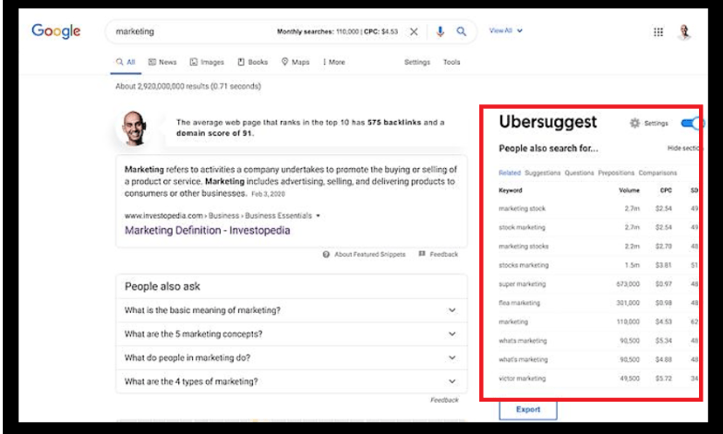Click keyword 'marketing stock'

[522, 209]
